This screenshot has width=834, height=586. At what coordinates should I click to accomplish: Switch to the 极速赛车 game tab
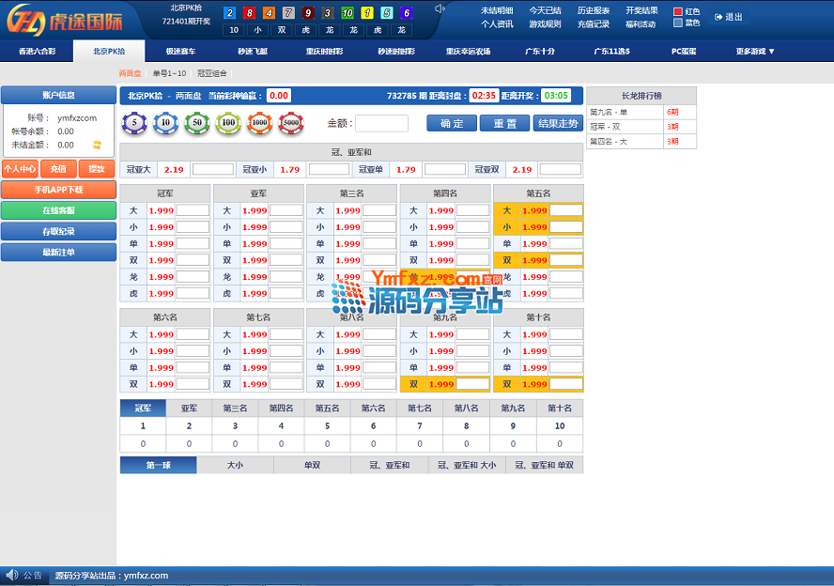point(181,52)
